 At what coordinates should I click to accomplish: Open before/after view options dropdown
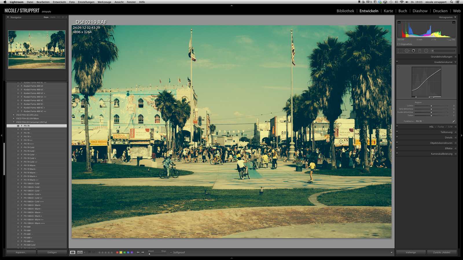coord(84,252)
